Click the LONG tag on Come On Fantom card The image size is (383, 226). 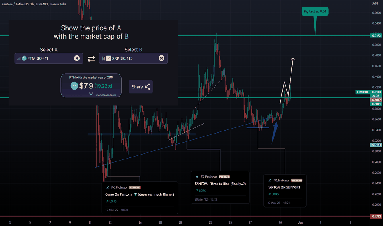111,201
